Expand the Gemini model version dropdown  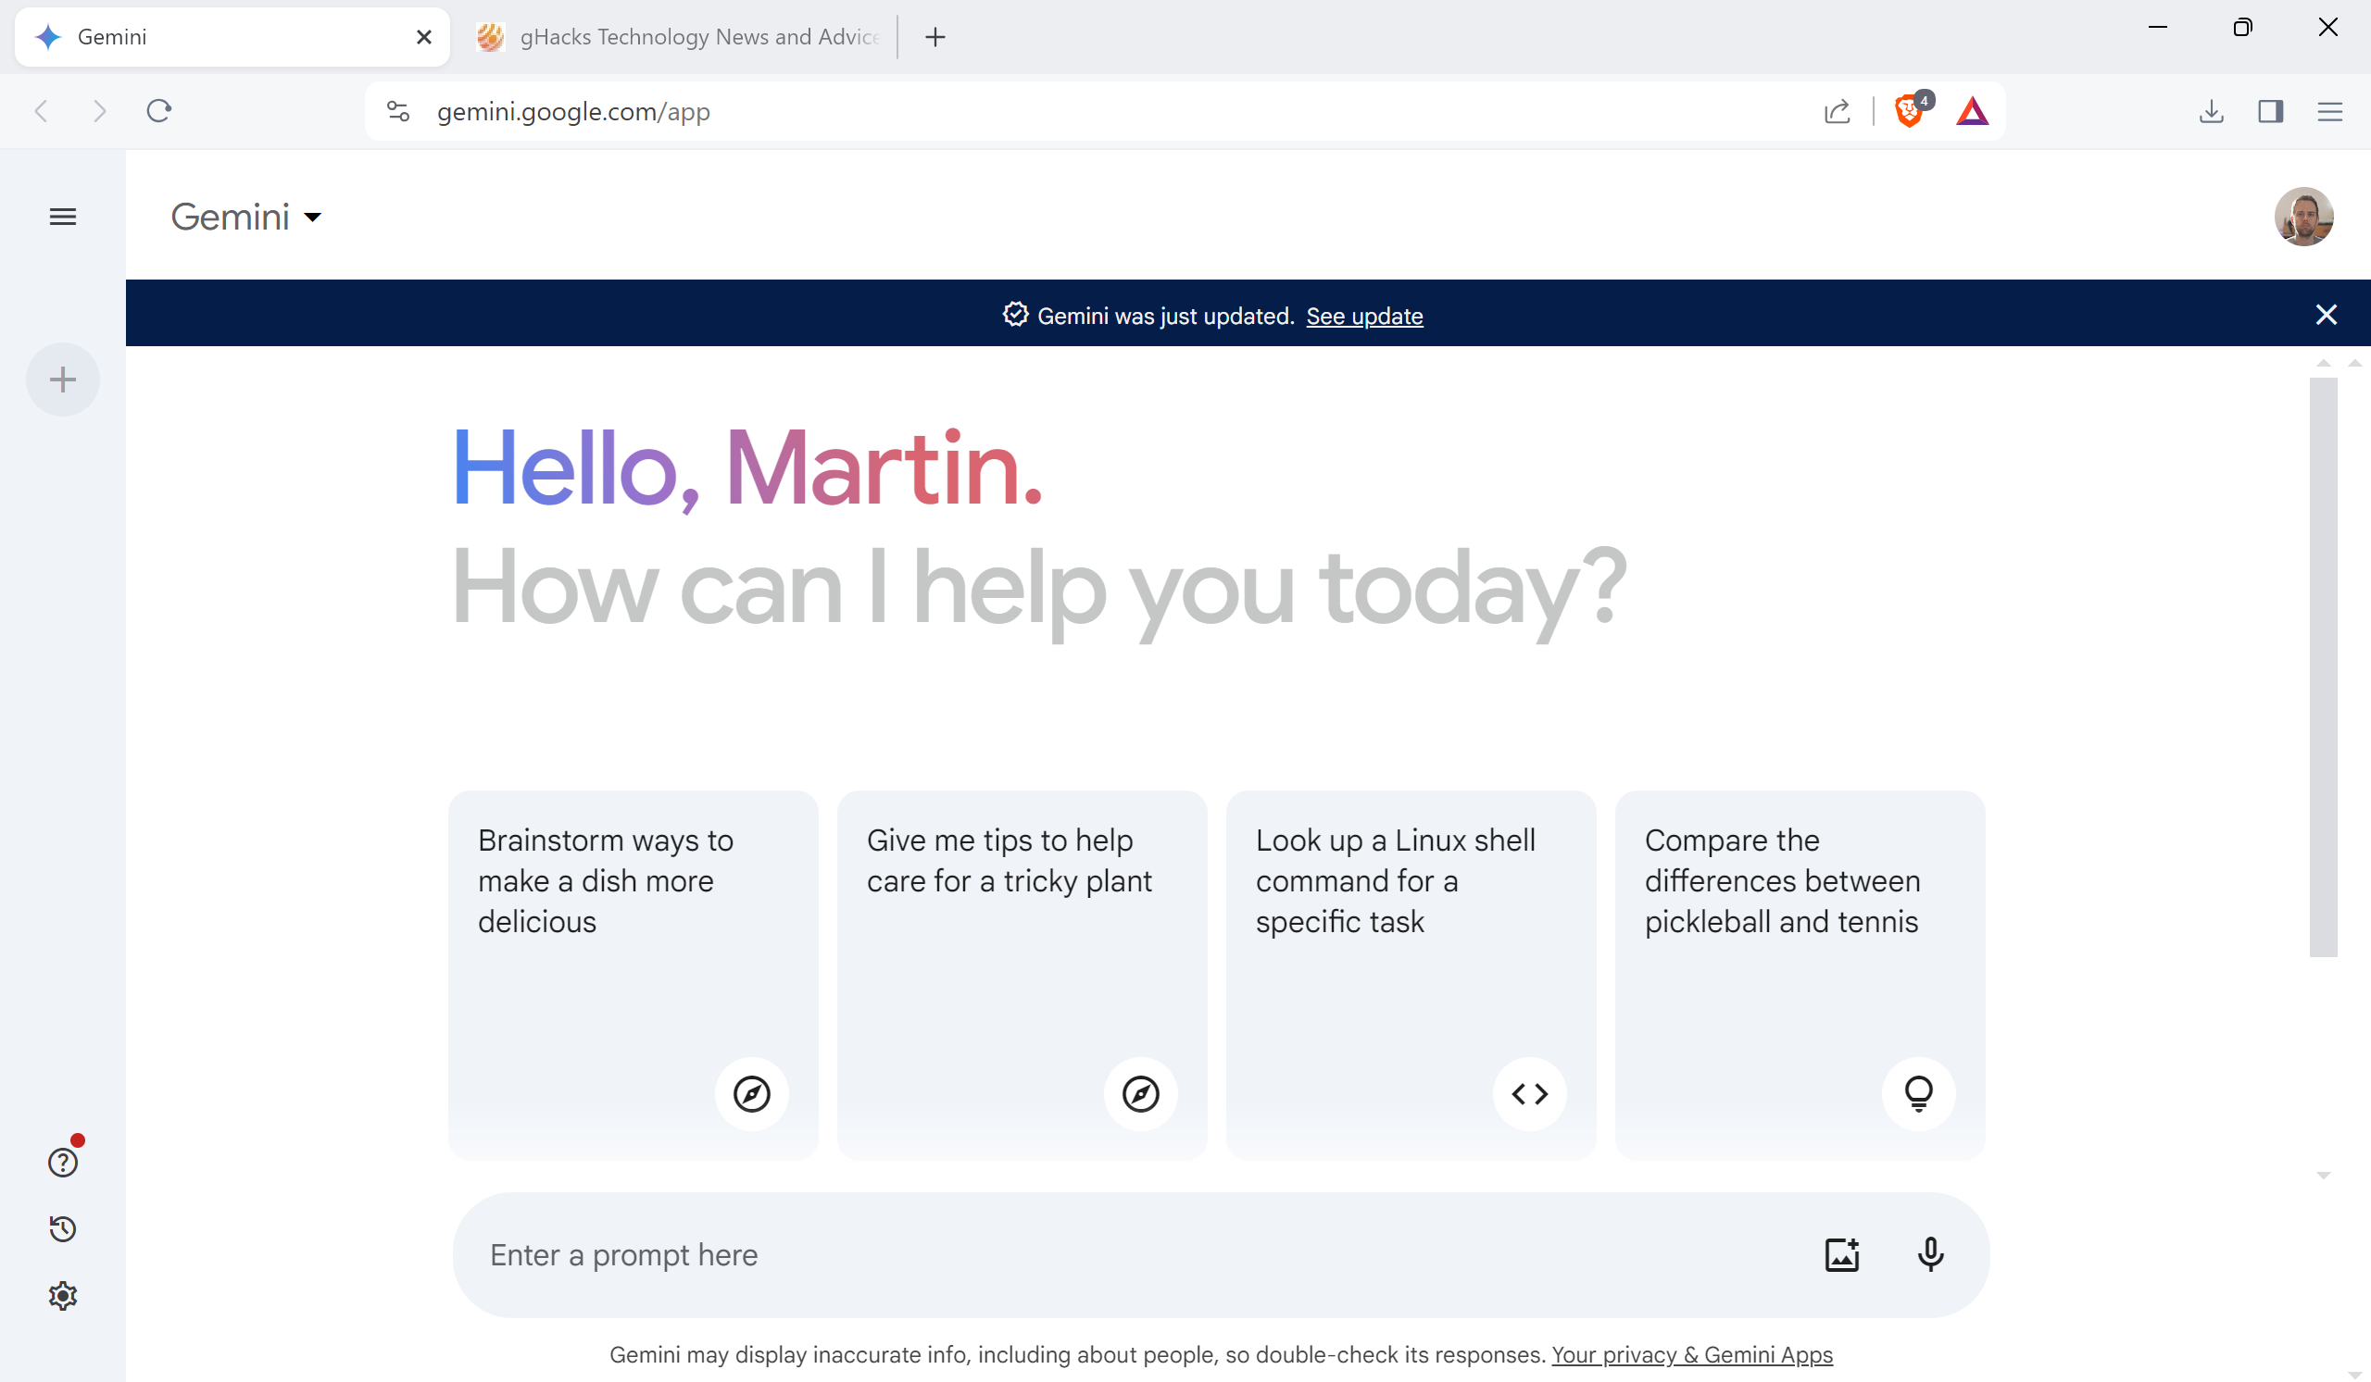pyautogui.click(x=245, y=216)
